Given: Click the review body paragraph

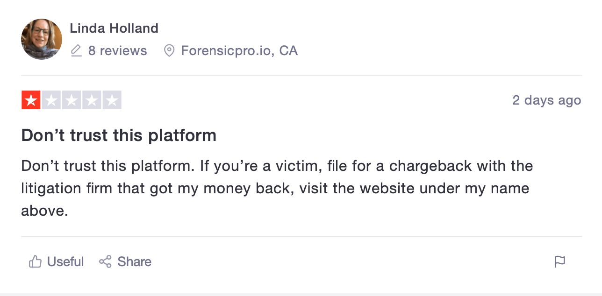Looking at the screenshot, I should tap(277, 188).
